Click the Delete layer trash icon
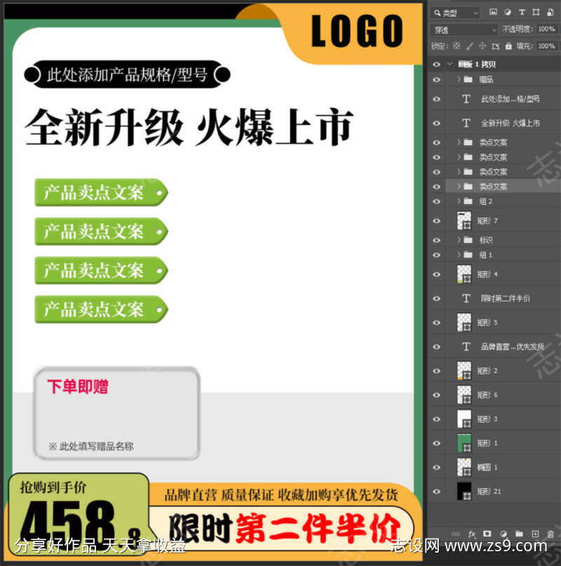The image size is (561, 566). pyautogui.click(x=551, y=534)
